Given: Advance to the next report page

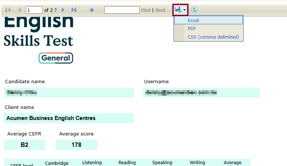Looking at the screenshot, I should click(x=63, y=10).
